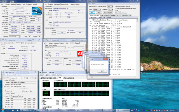This screenshot has height=112, width=179.
Task: Open the Priority Normal dropdown
Action: pyautogui.click(x=97, y=9)
